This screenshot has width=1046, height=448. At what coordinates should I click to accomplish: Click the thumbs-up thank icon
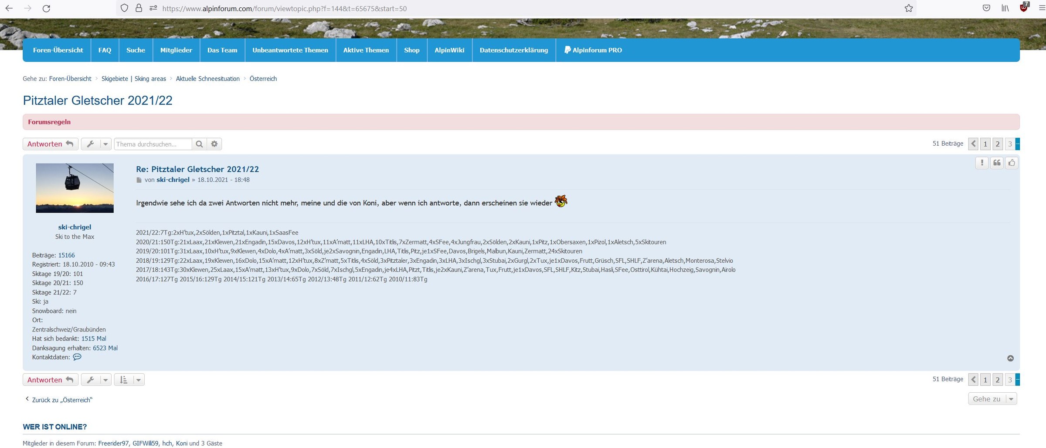tap(1011, 163)
